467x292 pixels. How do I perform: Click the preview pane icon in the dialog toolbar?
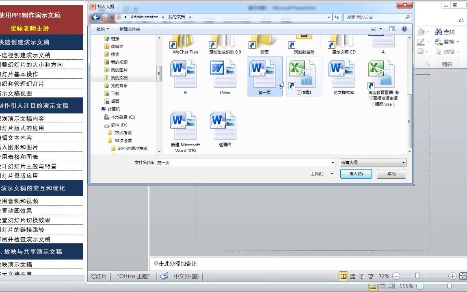click(392, 28)
